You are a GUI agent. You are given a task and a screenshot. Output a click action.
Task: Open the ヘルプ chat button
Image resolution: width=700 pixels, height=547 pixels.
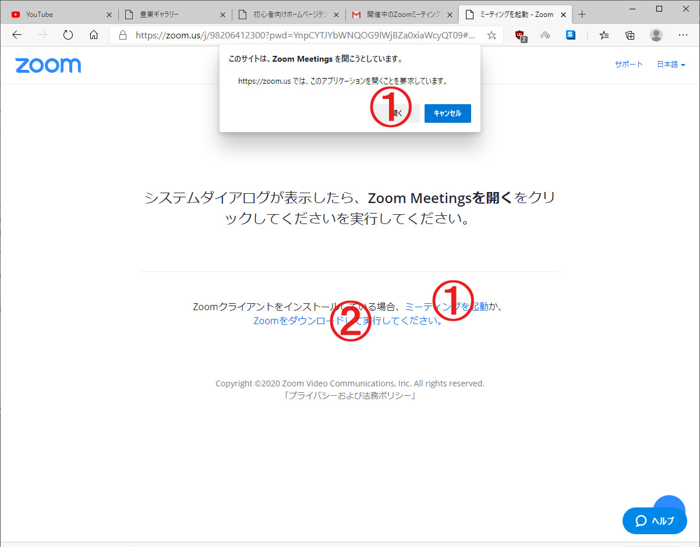point(655,521)
